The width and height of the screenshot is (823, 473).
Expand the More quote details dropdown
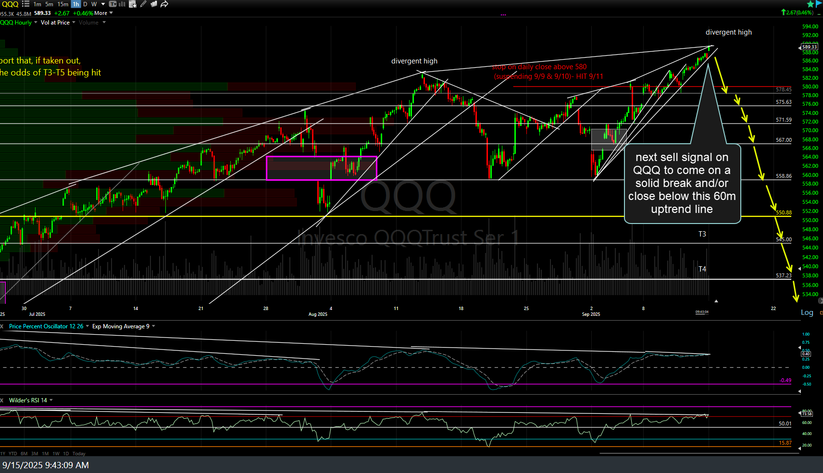coord(103,13)
